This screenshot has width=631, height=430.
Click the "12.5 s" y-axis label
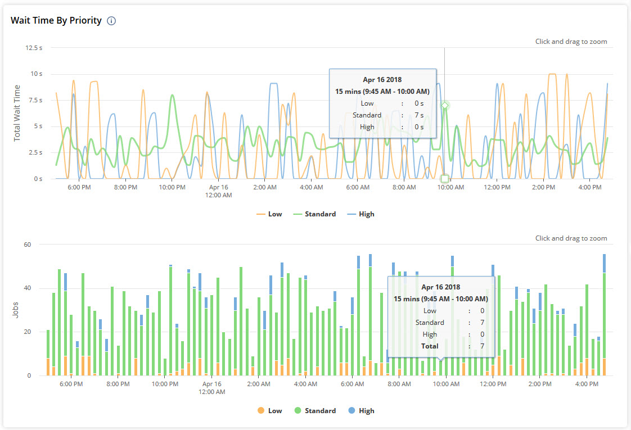(34, 48)
